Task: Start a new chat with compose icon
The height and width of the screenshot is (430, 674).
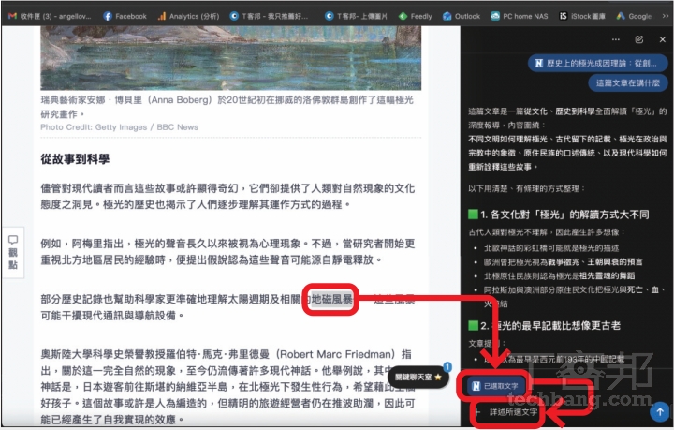Action: [639, 39]
